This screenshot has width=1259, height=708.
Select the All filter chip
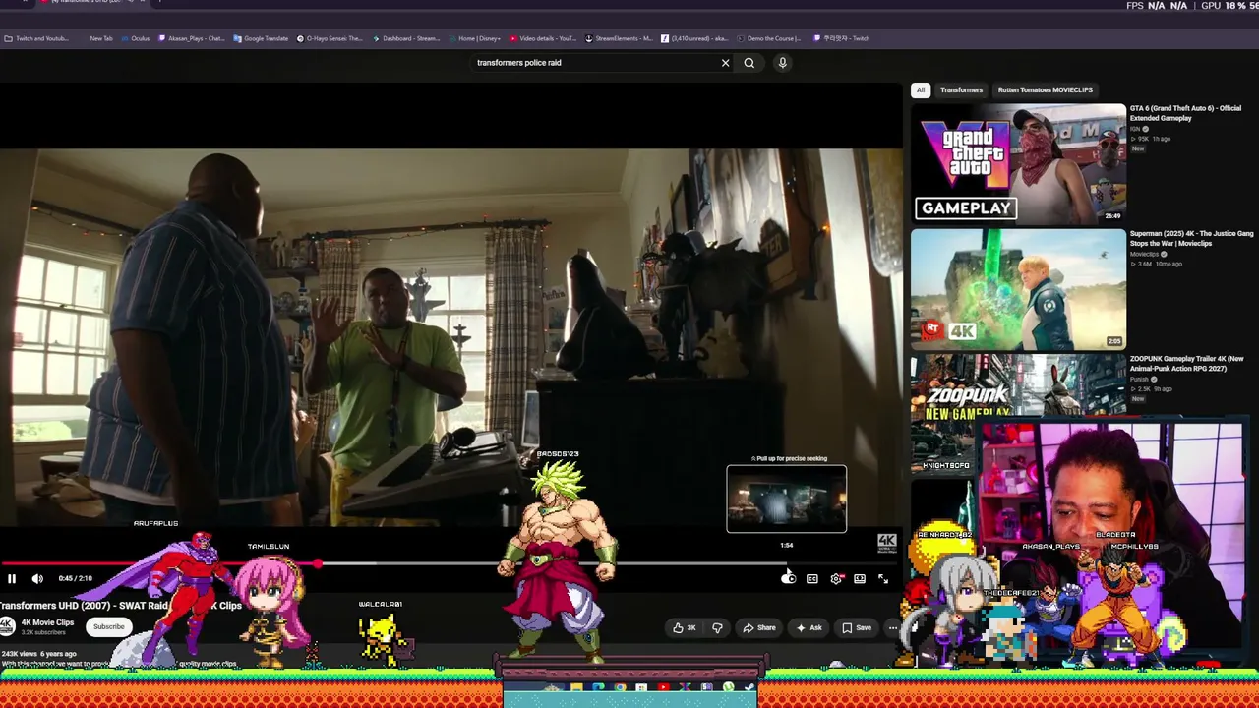921,90
